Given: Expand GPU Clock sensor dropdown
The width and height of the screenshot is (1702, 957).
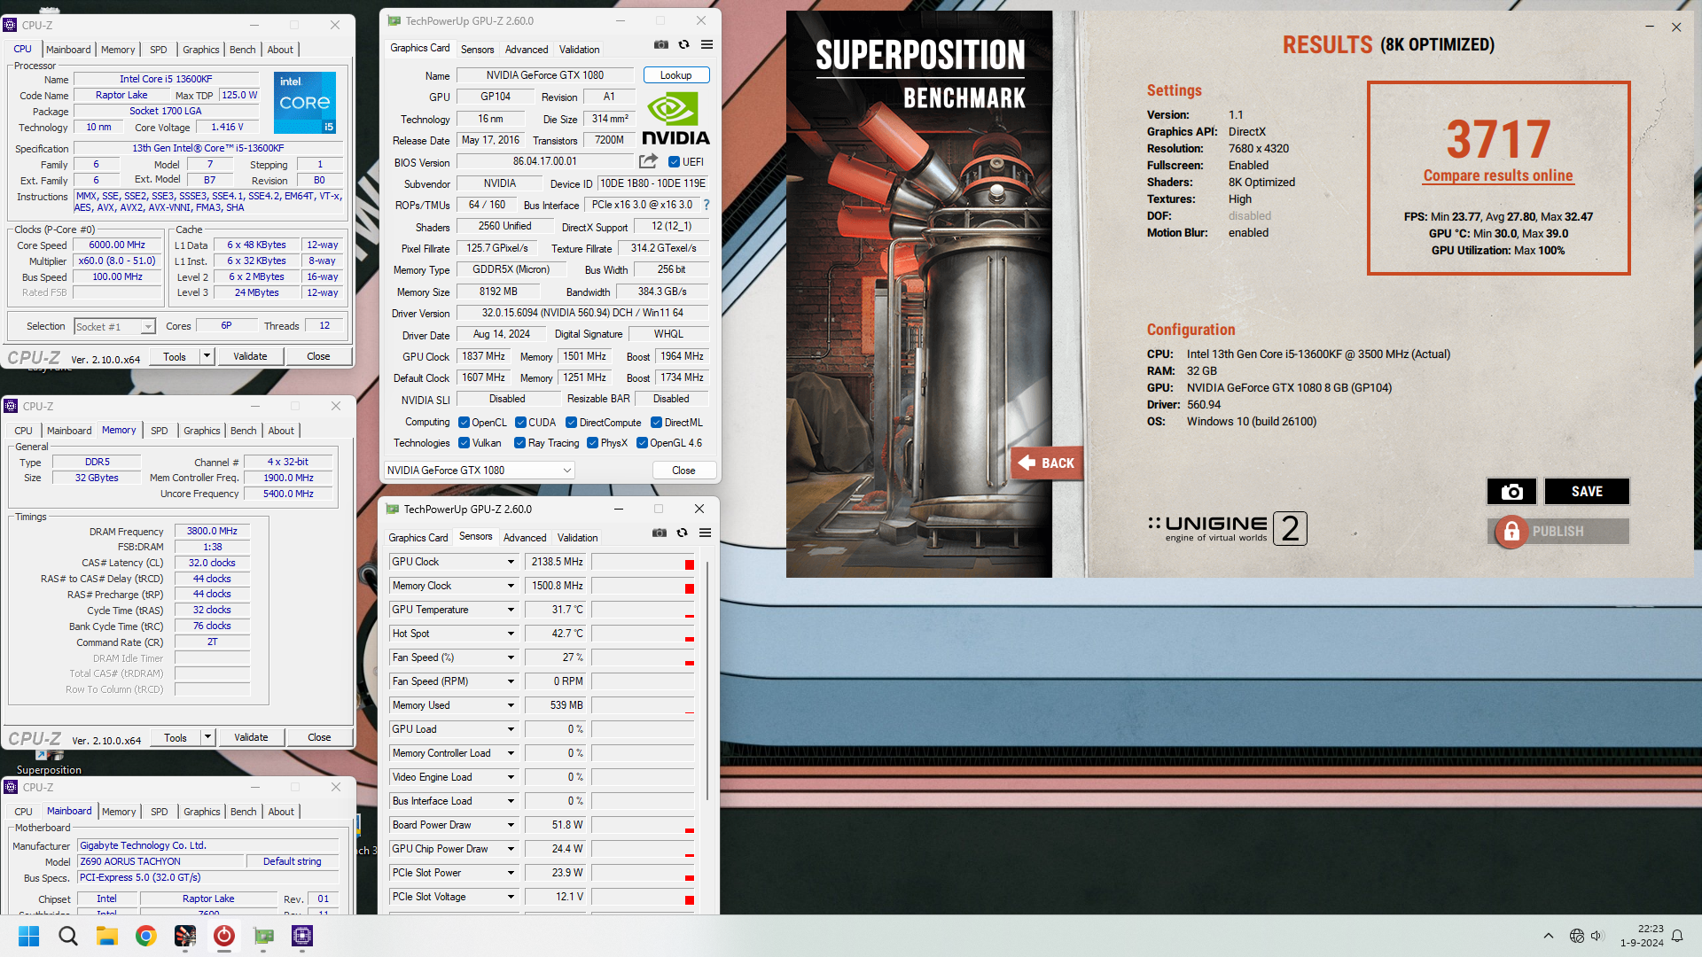Looking at the screenshot, I should click(x=511, y=562).
